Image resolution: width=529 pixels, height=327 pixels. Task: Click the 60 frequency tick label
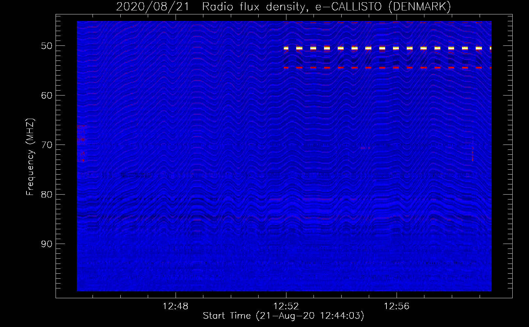tap(47, 95)
